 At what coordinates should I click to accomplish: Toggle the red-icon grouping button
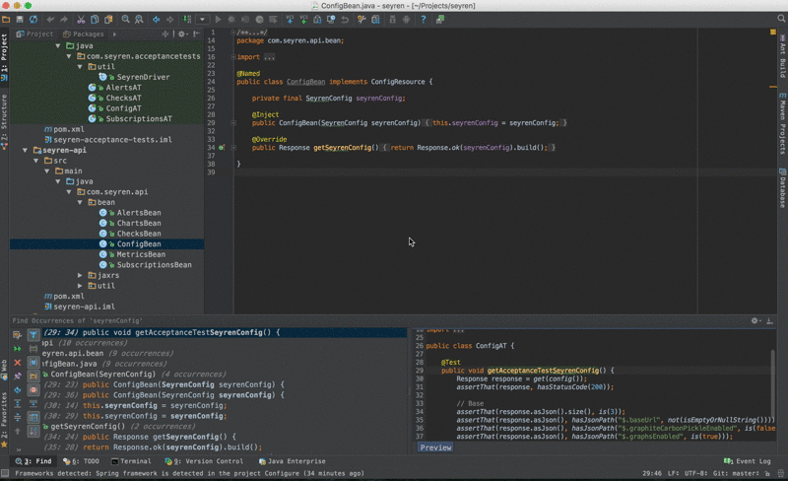33,389
